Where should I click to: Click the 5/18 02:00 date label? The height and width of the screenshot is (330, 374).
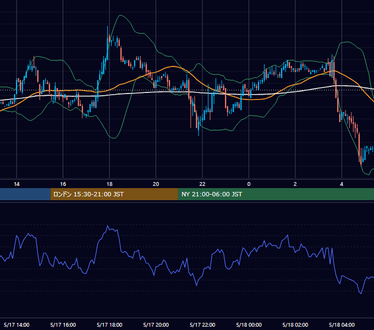295,324
